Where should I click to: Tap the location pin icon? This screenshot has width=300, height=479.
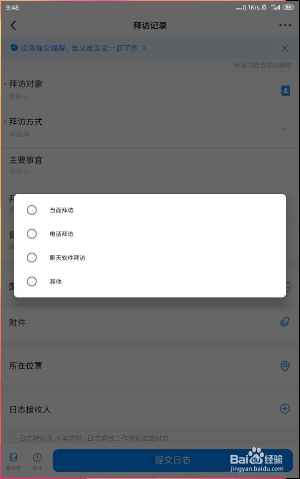point(285,366)
